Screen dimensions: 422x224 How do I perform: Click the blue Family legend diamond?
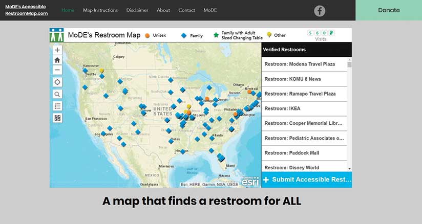[184, 35]
